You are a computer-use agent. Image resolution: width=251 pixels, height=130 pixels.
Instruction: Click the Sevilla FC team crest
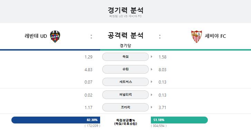click(196, 36)
